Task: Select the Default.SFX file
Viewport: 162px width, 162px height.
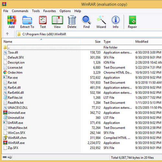Action: (x=16, y=57)
